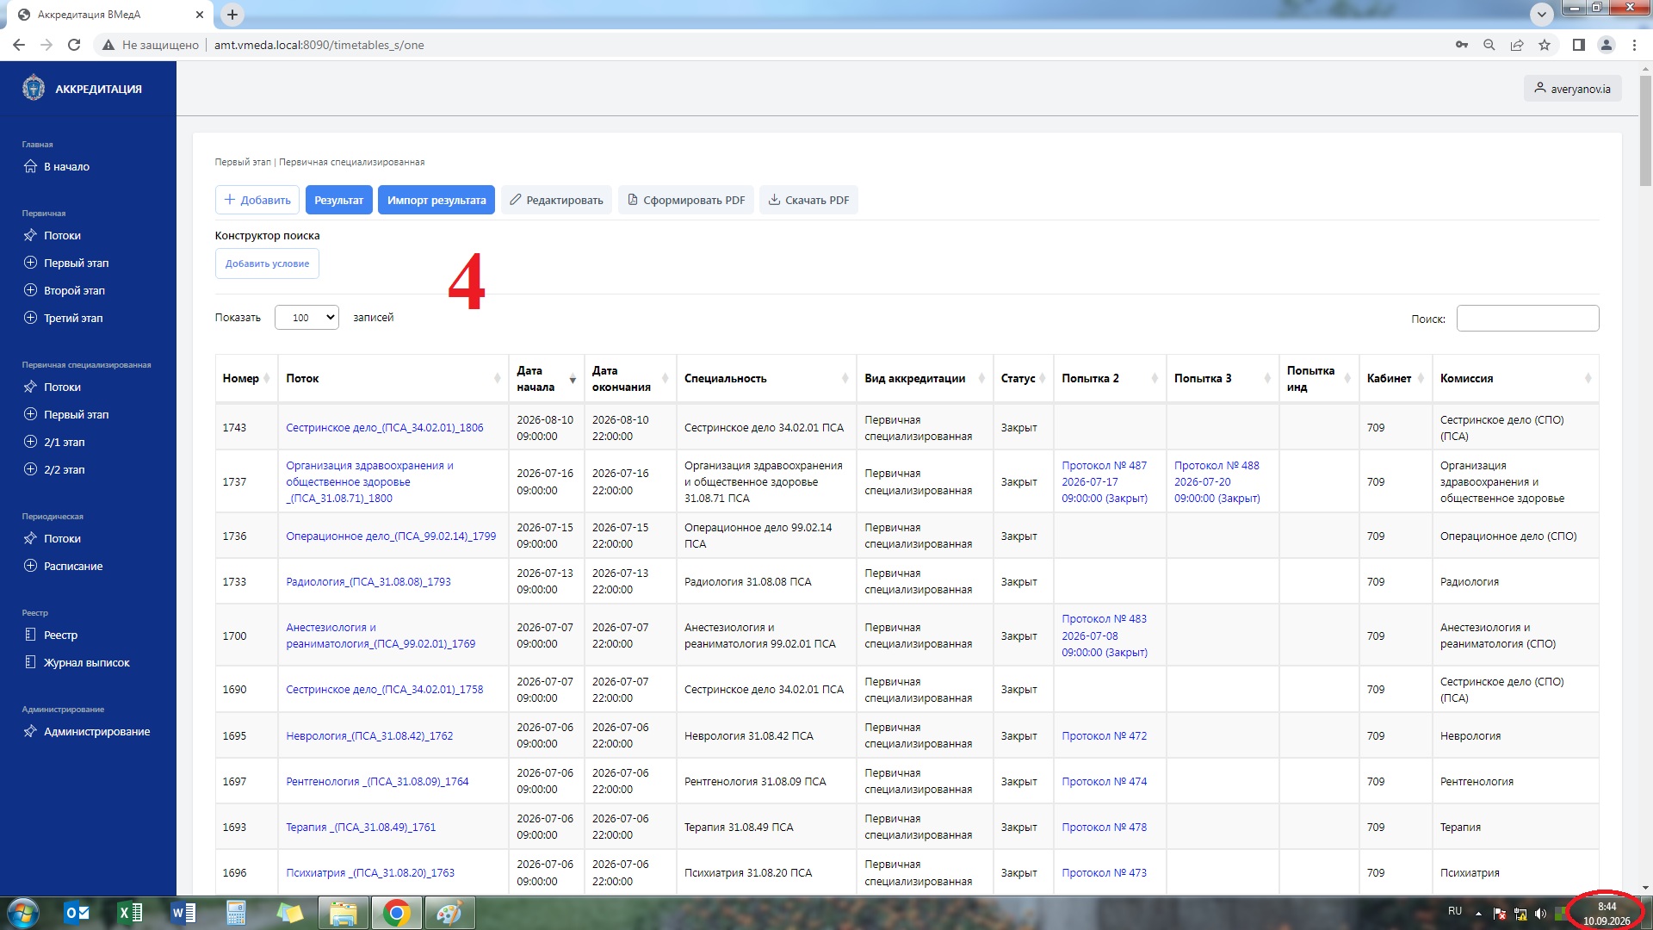Click the Chrome bookmark star icon

[x=1545, y=45]
